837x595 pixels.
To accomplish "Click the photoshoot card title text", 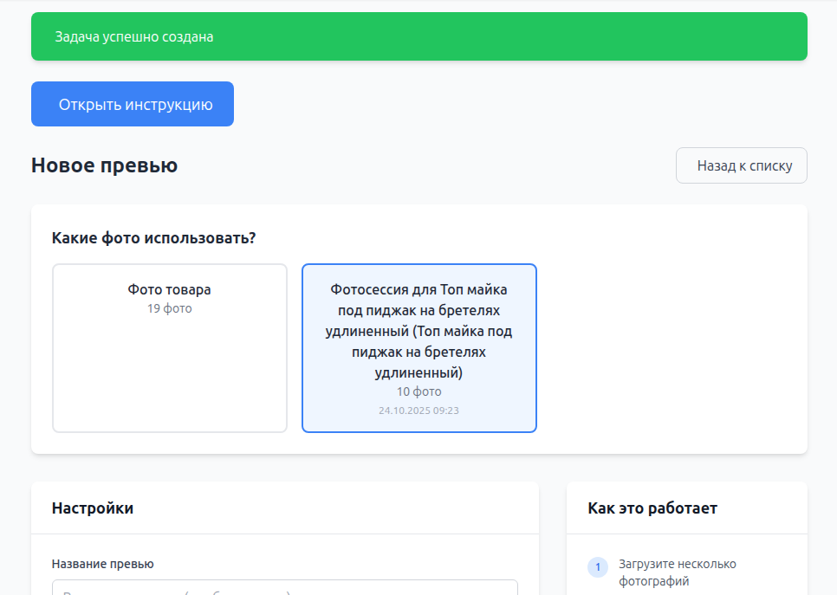I will 418,331.
